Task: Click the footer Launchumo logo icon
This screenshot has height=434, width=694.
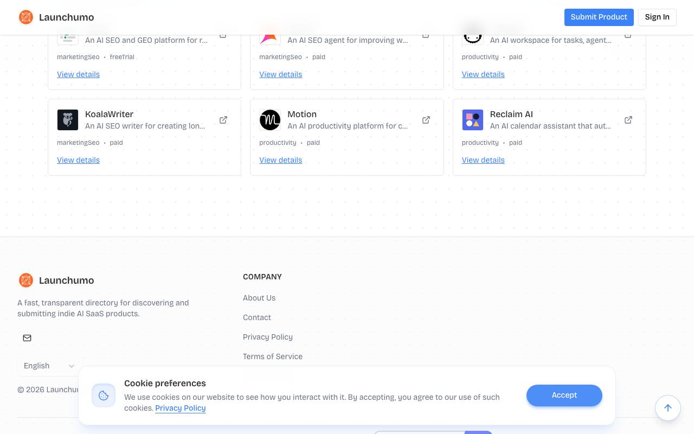Action: click(26, 280)
